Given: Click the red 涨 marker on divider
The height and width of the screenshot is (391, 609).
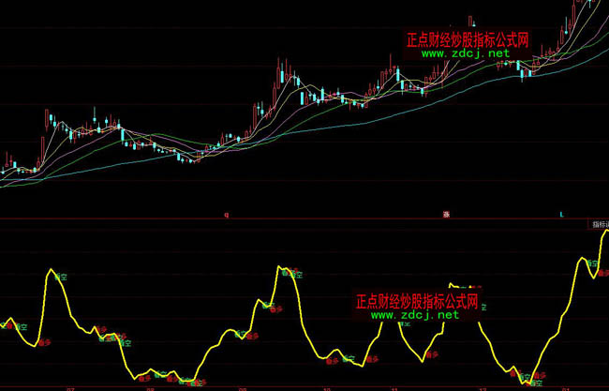Looking at the screenshot, I should 447,215.
